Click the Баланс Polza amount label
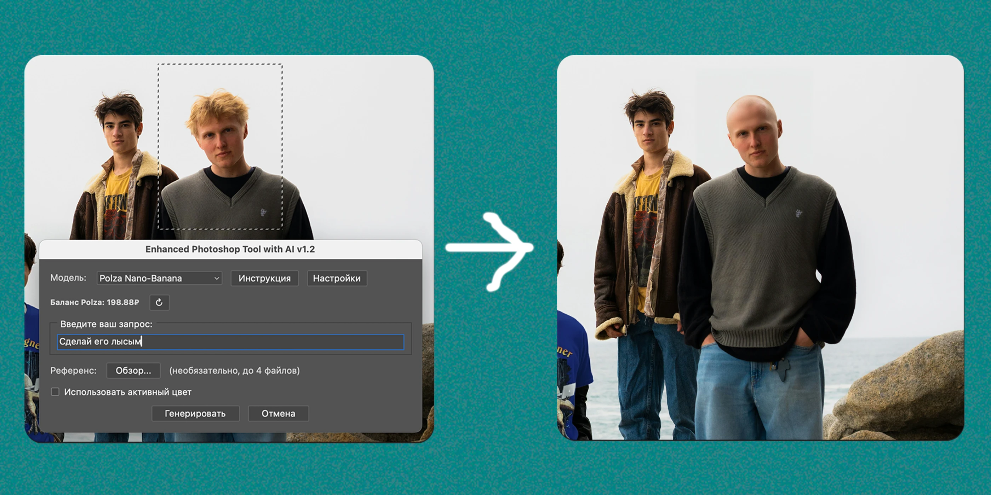This screenshot has height=495, width=991. pyautogui.click(x=94, y=302)
